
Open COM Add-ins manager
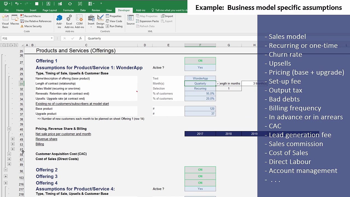coord(79,21)
